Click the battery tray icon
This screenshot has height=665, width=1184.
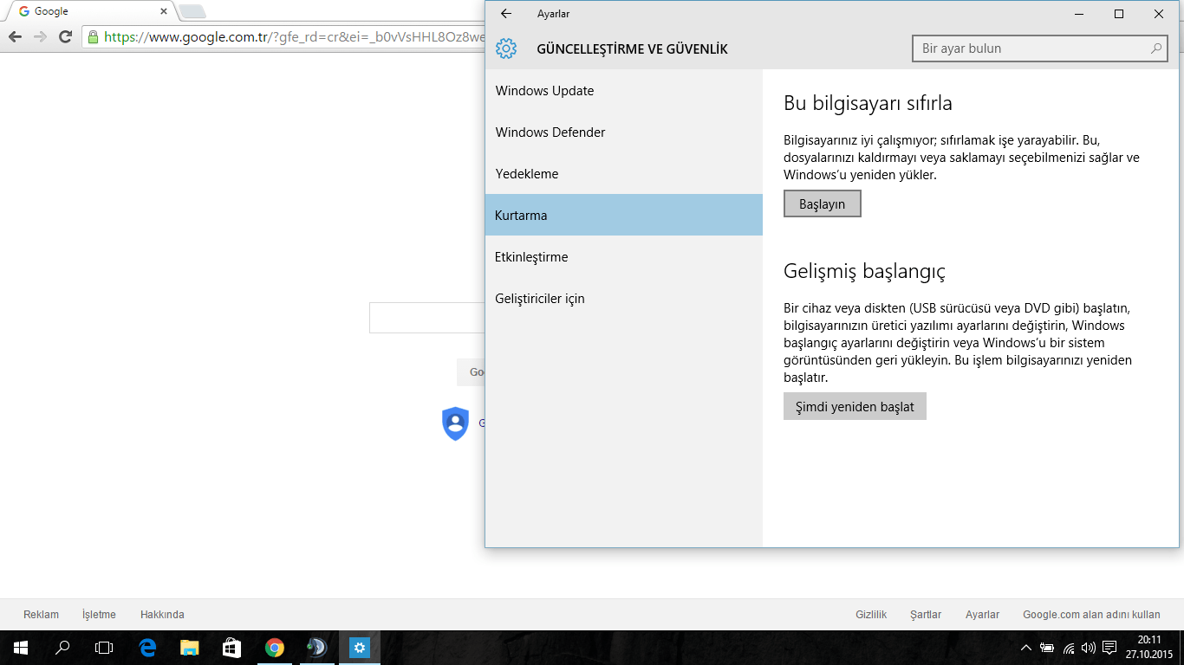click(x=1047, y=647)
